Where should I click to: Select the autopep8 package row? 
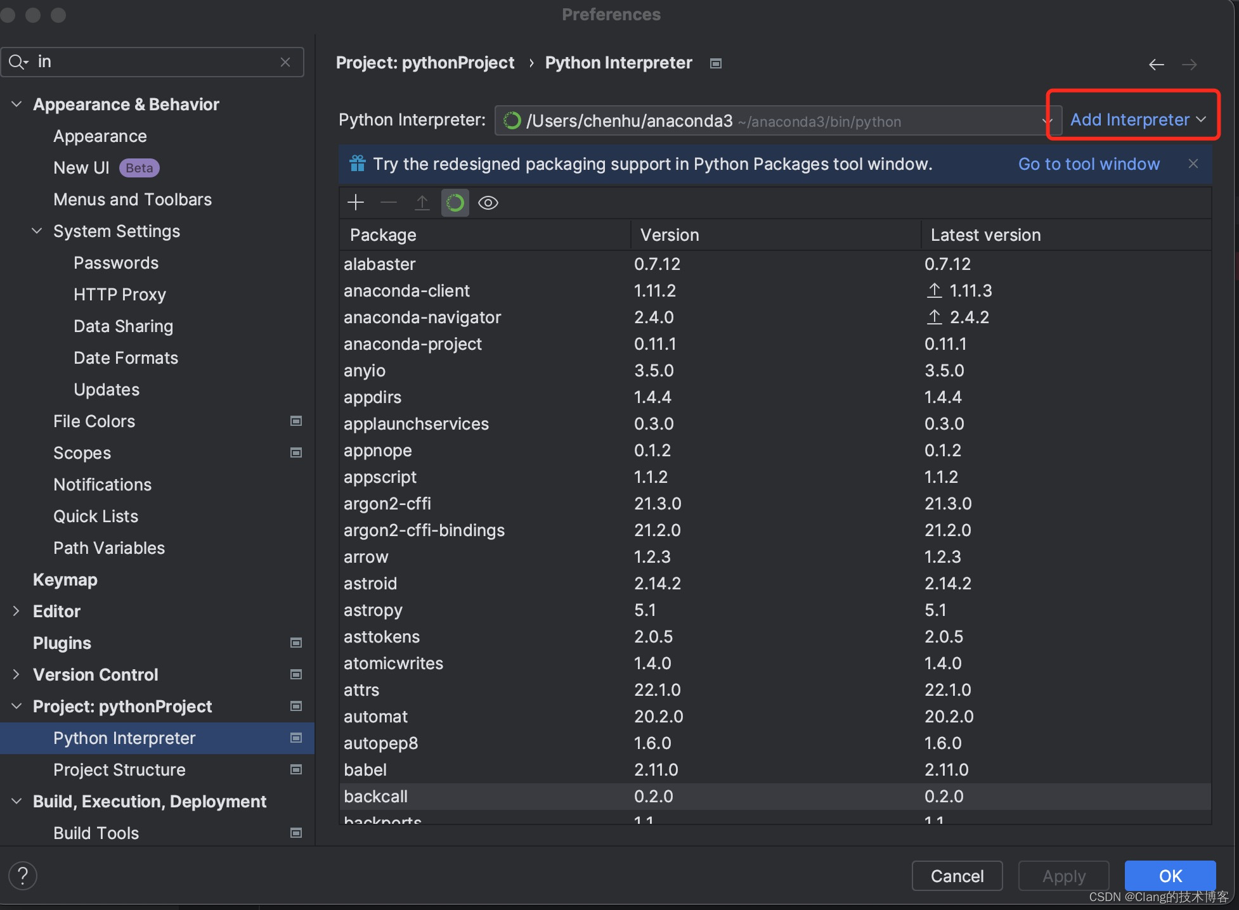tap(775, 743)
